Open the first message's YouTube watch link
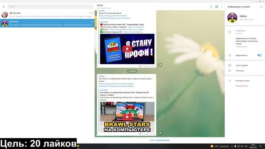The width and height of the screenshot is (265, 149). (114, 17)
